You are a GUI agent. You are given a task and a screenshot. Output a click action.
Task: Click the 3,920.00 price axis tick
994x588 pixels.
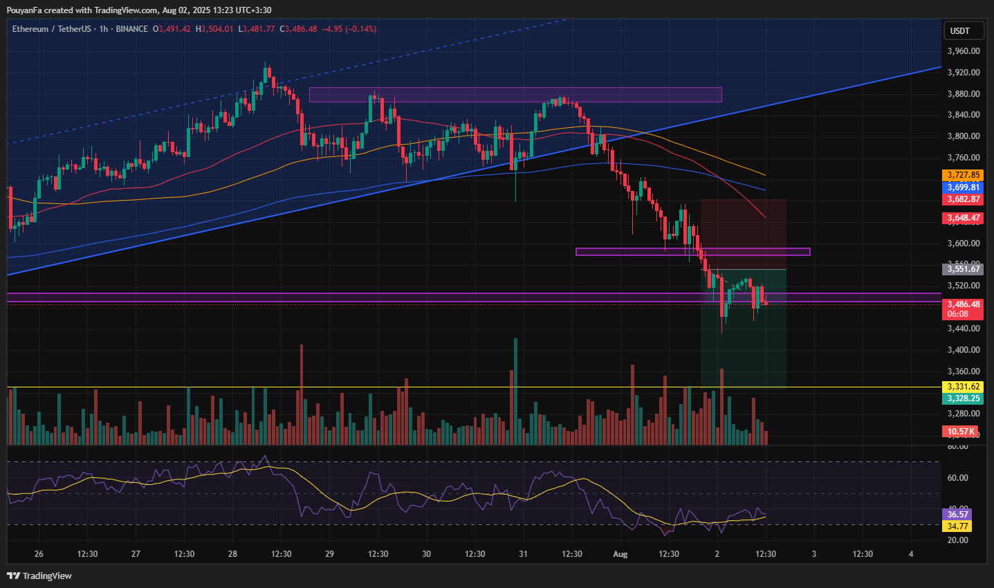click(x=964, y=73)
